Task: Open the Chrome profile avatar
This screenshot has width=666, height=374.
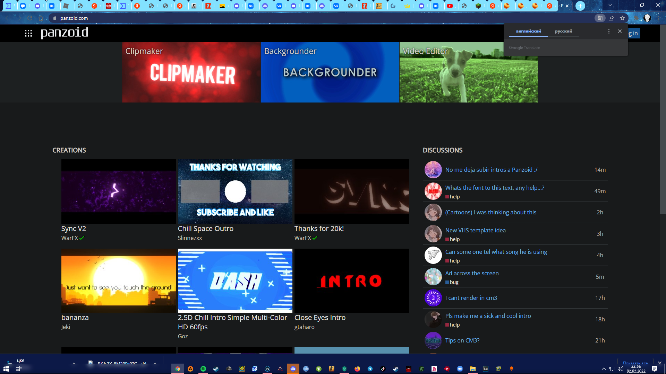Action: [647, 18]
